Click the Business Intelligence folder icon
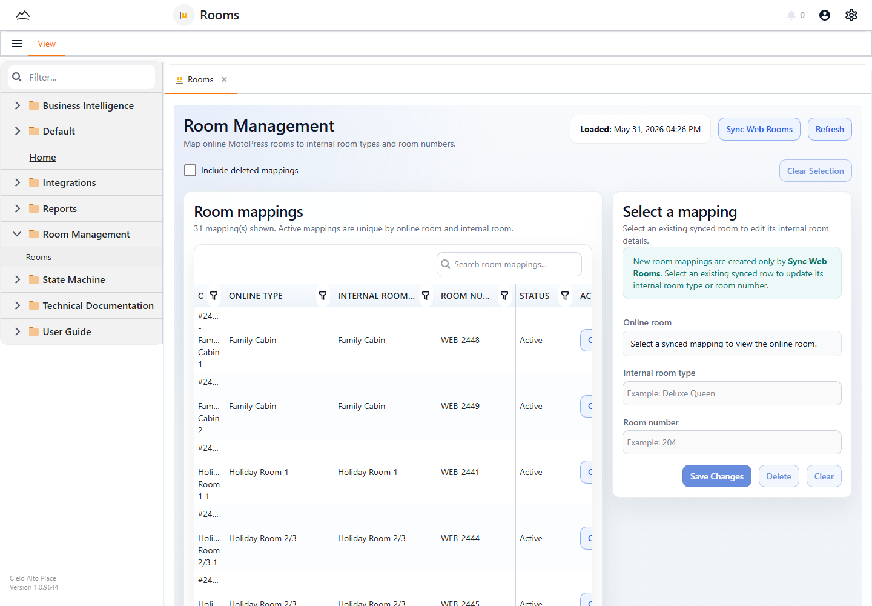This screenshot has height=606, width=872. (x=34, y=105)
